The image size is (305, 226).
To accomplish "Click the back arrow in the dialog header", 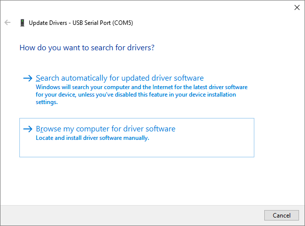I will (x=7, y=22).
